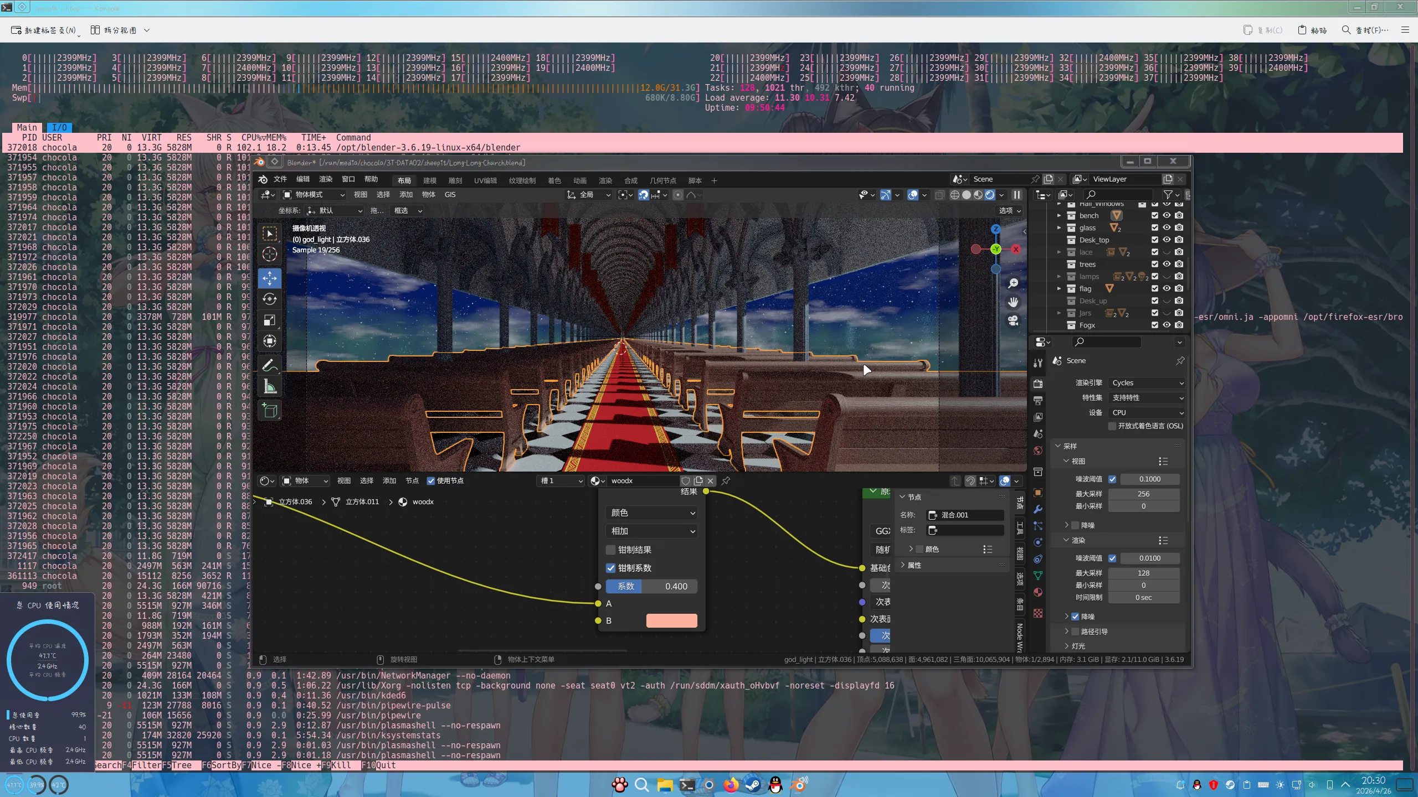Viewport: 1418px width, 797px height.
Task: Pause the viewport render preview
Action: click(1017, 195)
